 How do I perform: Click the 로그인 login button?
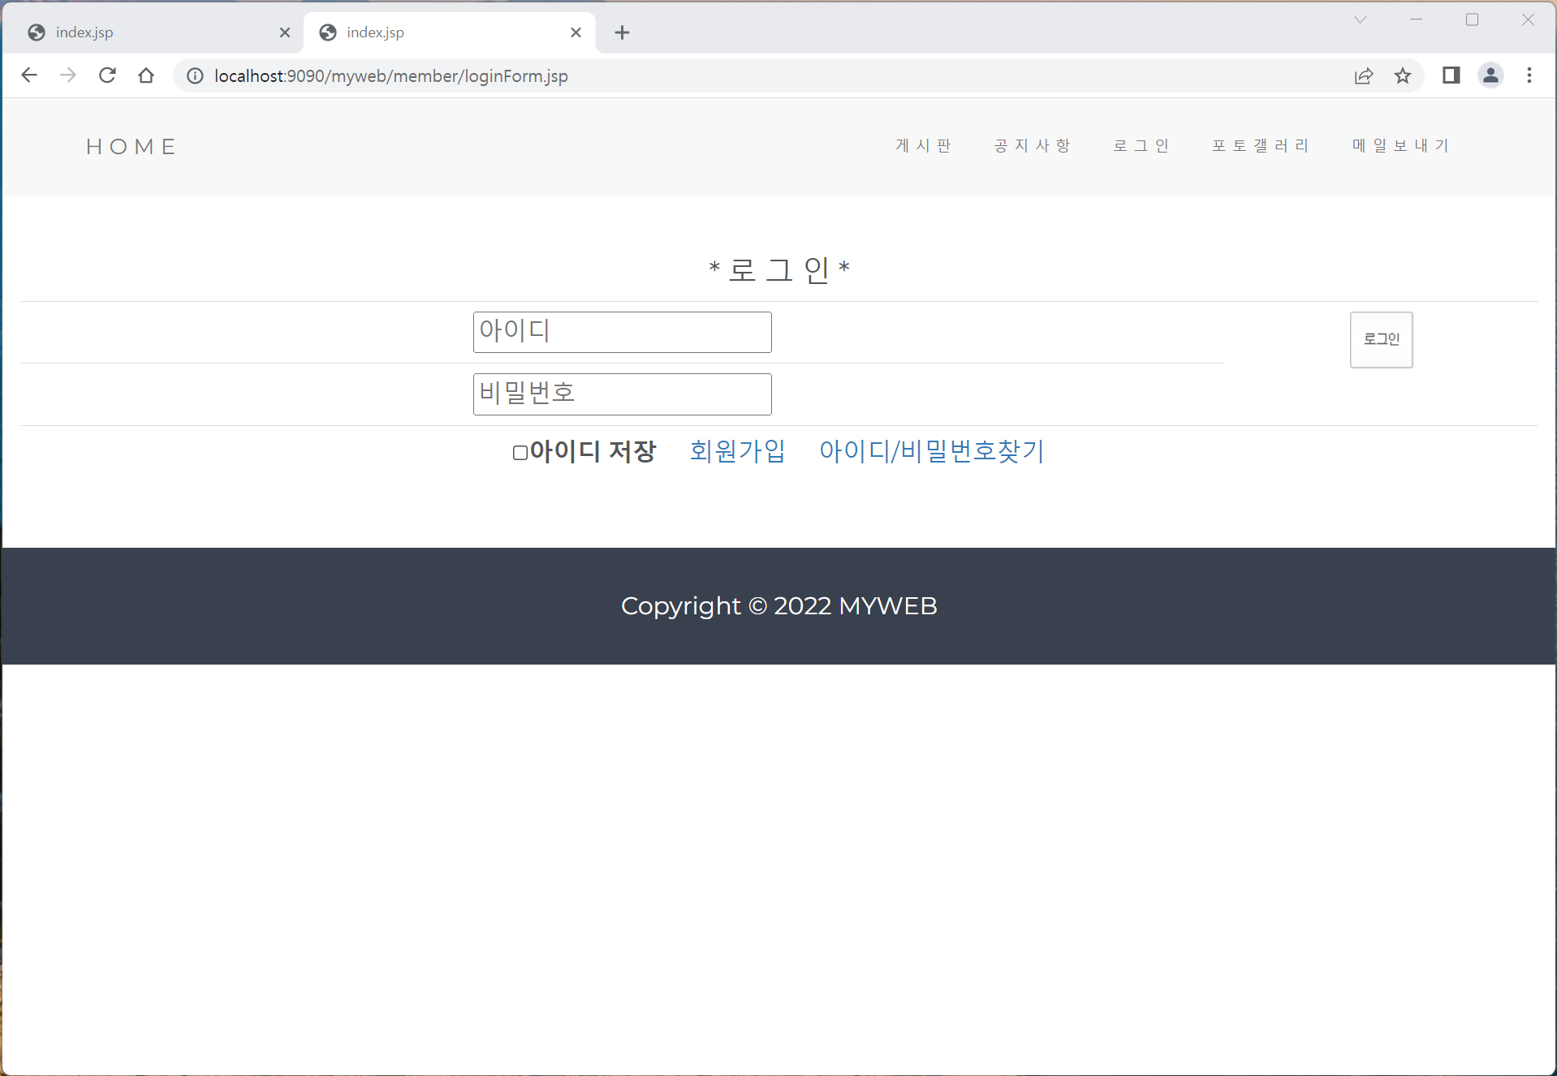click(x=1380, y=339)
